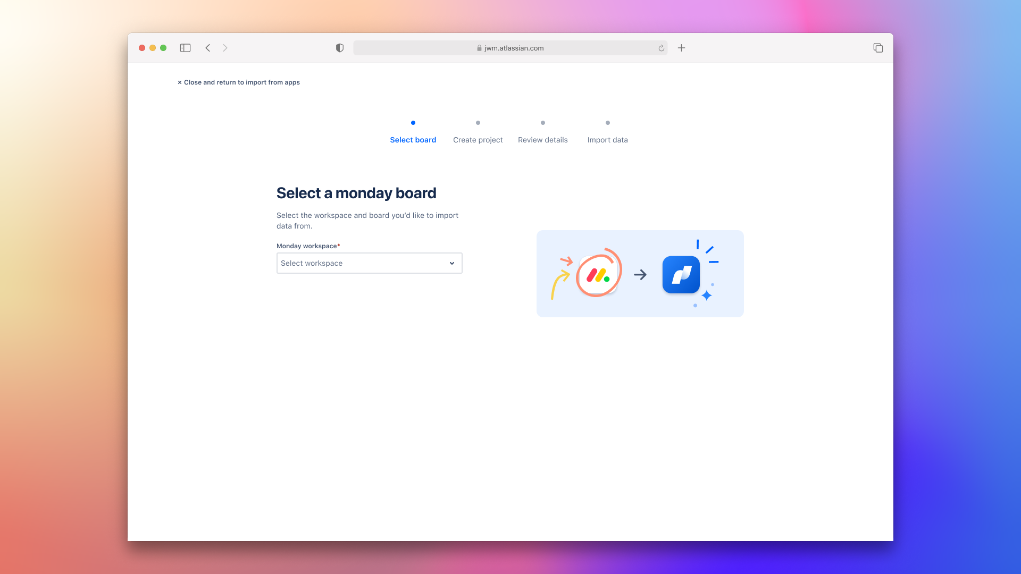Click the import illustration banner
Viewport: 1021px width, 574px height.
(640, 274)
